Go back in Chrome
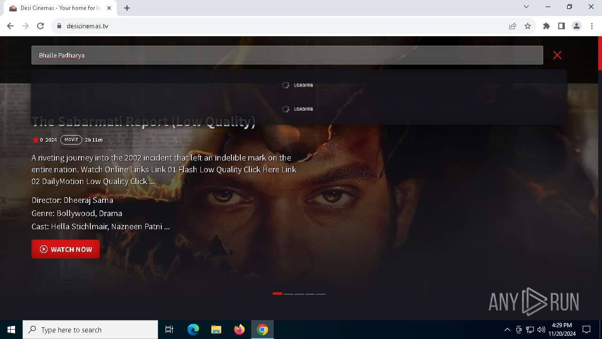Screen dimensions: 602x339 point(10,26)
